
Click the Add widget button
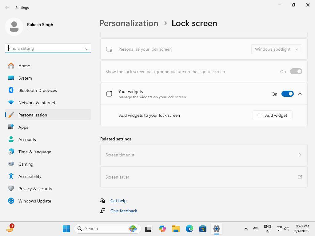pos(273,115)
